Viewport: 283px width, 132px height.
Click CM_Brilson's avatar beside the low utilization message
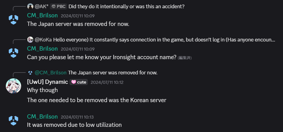(13, 121)
